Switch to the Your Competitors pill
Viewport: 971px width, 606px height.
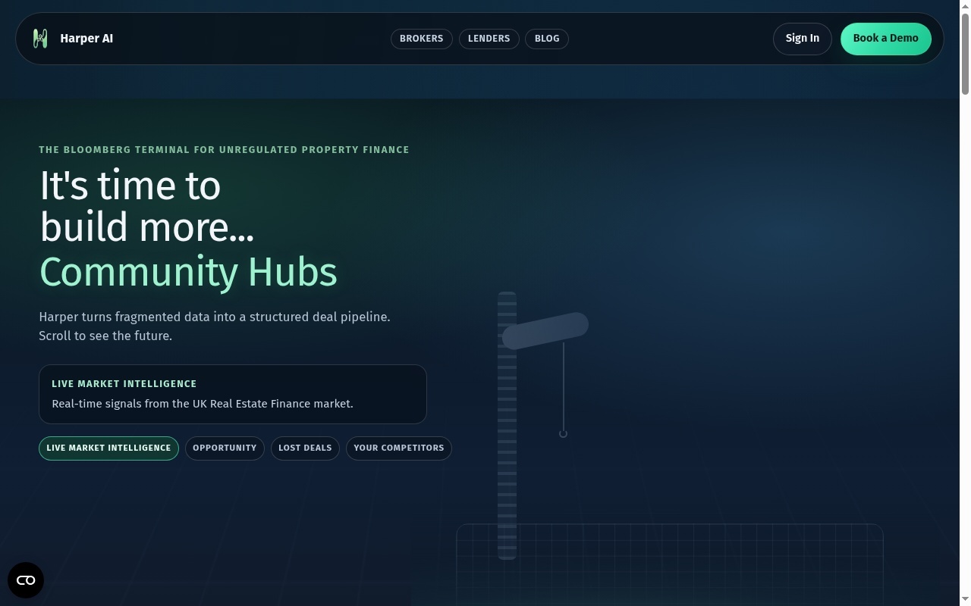(x=399, y=448)
